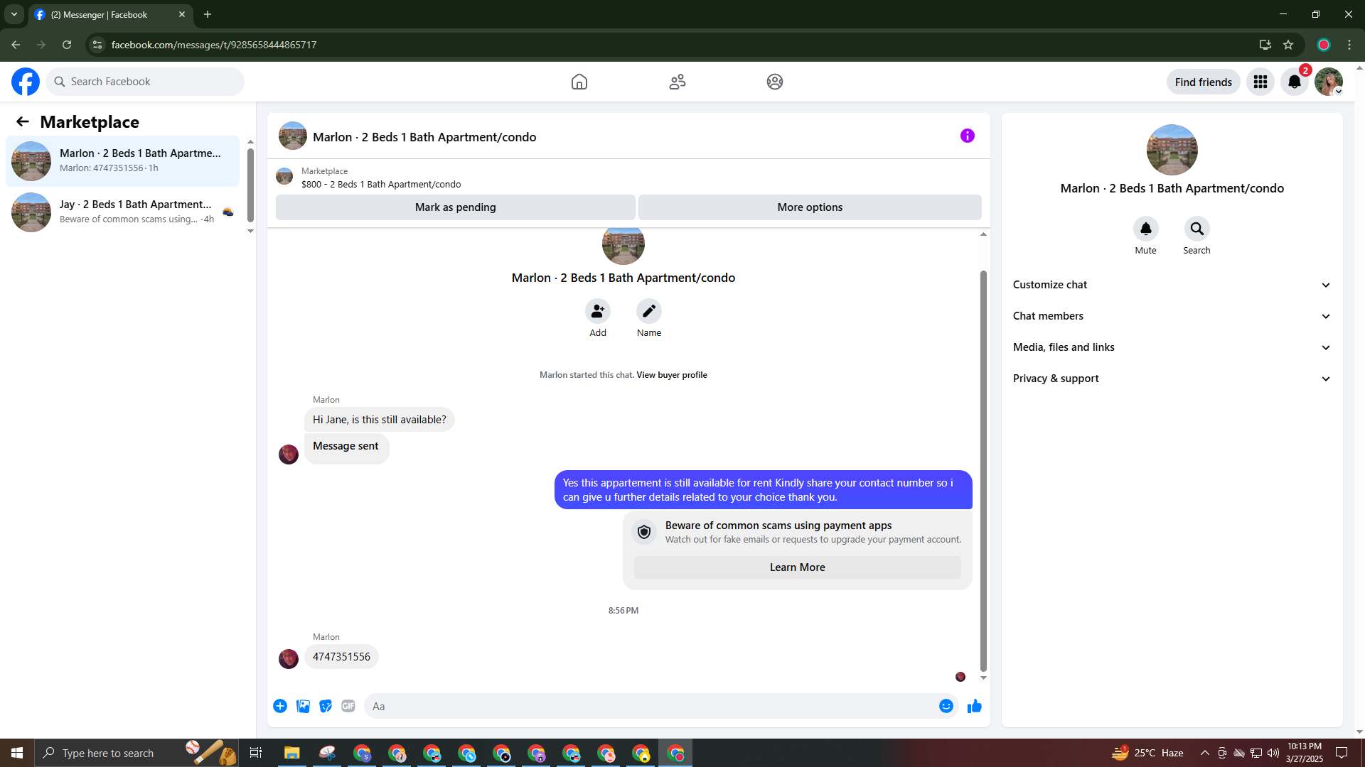Open View buyer profile link
The height and width of the screenshot is (767, 1365).
pyautogui.click(x=672, y=375)
